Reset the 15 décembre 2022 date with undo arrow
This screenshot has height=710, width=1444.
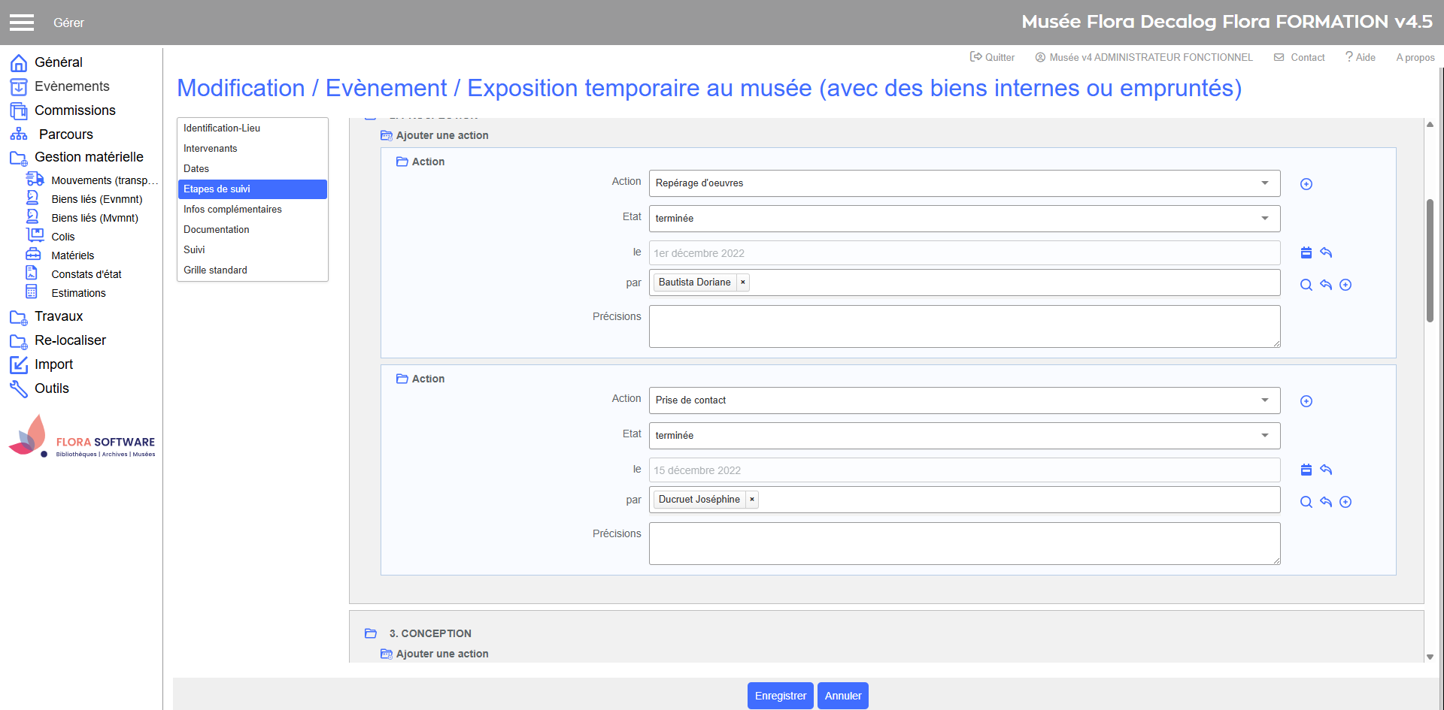[1326, 470]
